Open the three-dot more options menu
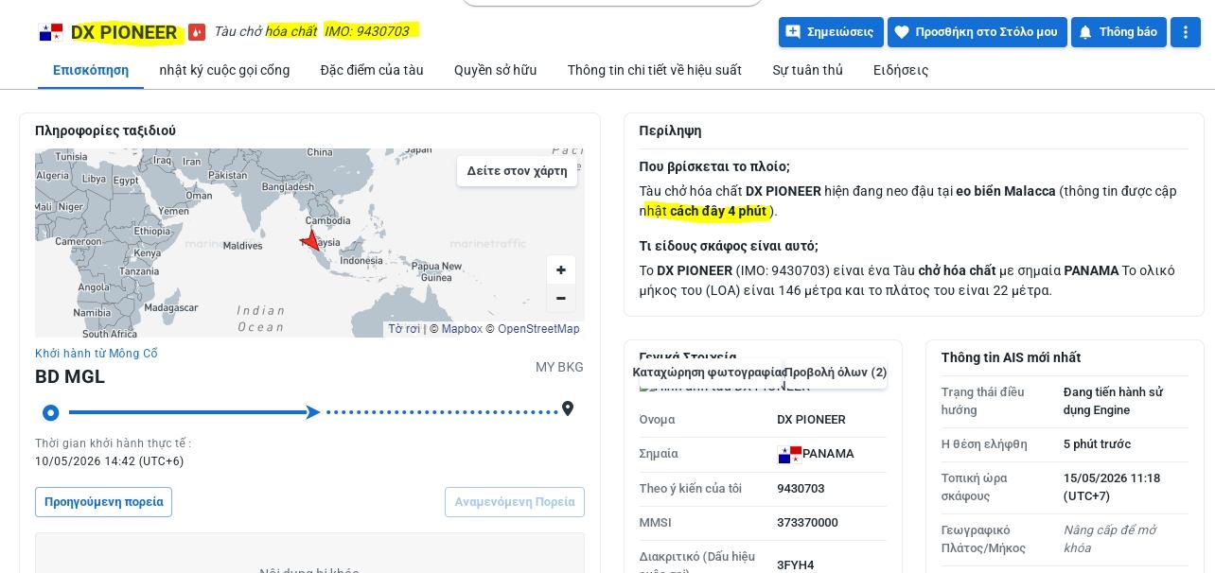Viewport: 1215px width, 573px height. [x=1186, y=32]
